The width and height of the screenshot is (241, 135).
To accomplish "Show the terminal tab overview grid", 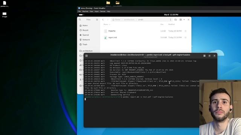I will (x=204, y=56).
